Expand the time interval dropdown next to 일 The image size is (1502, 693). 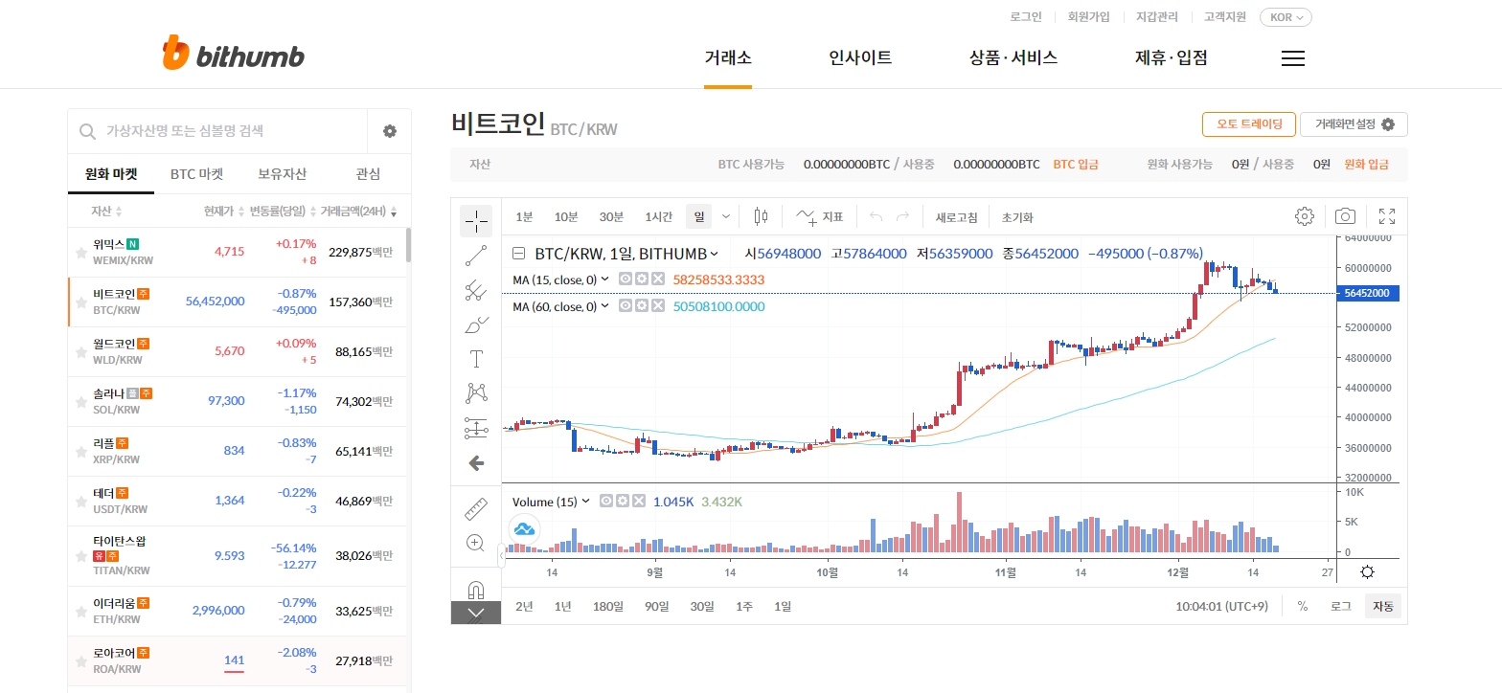coord(725,216)
